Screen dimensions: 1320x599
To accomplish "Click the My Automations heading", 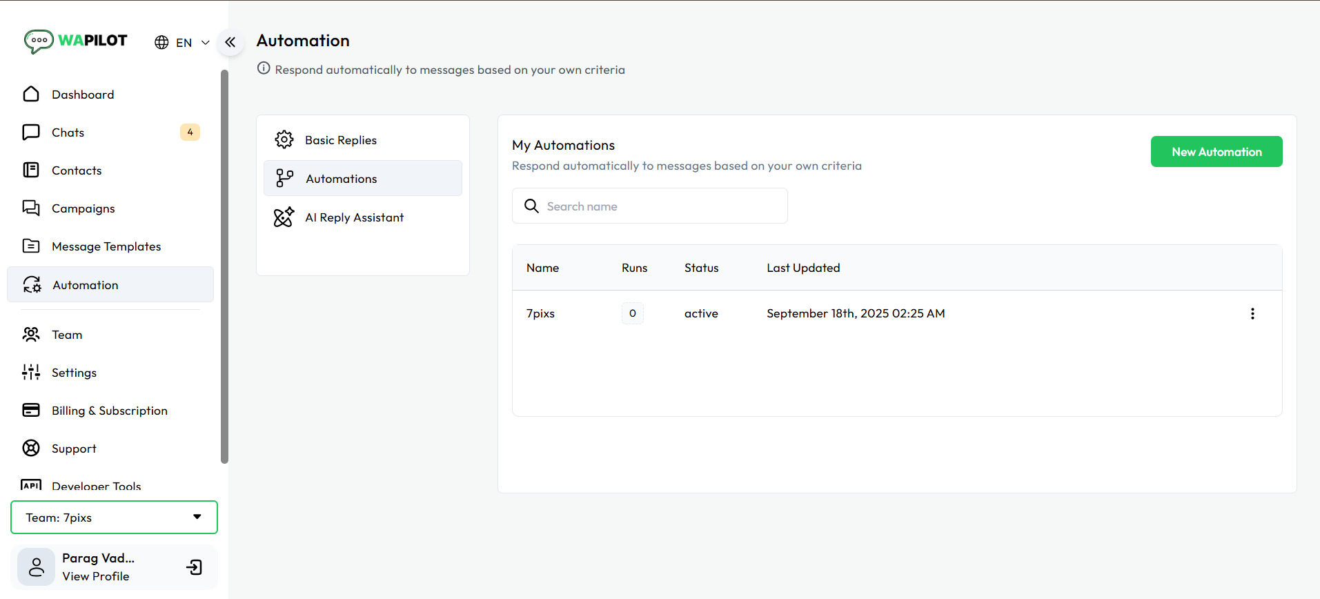I will tap(563, 145).
